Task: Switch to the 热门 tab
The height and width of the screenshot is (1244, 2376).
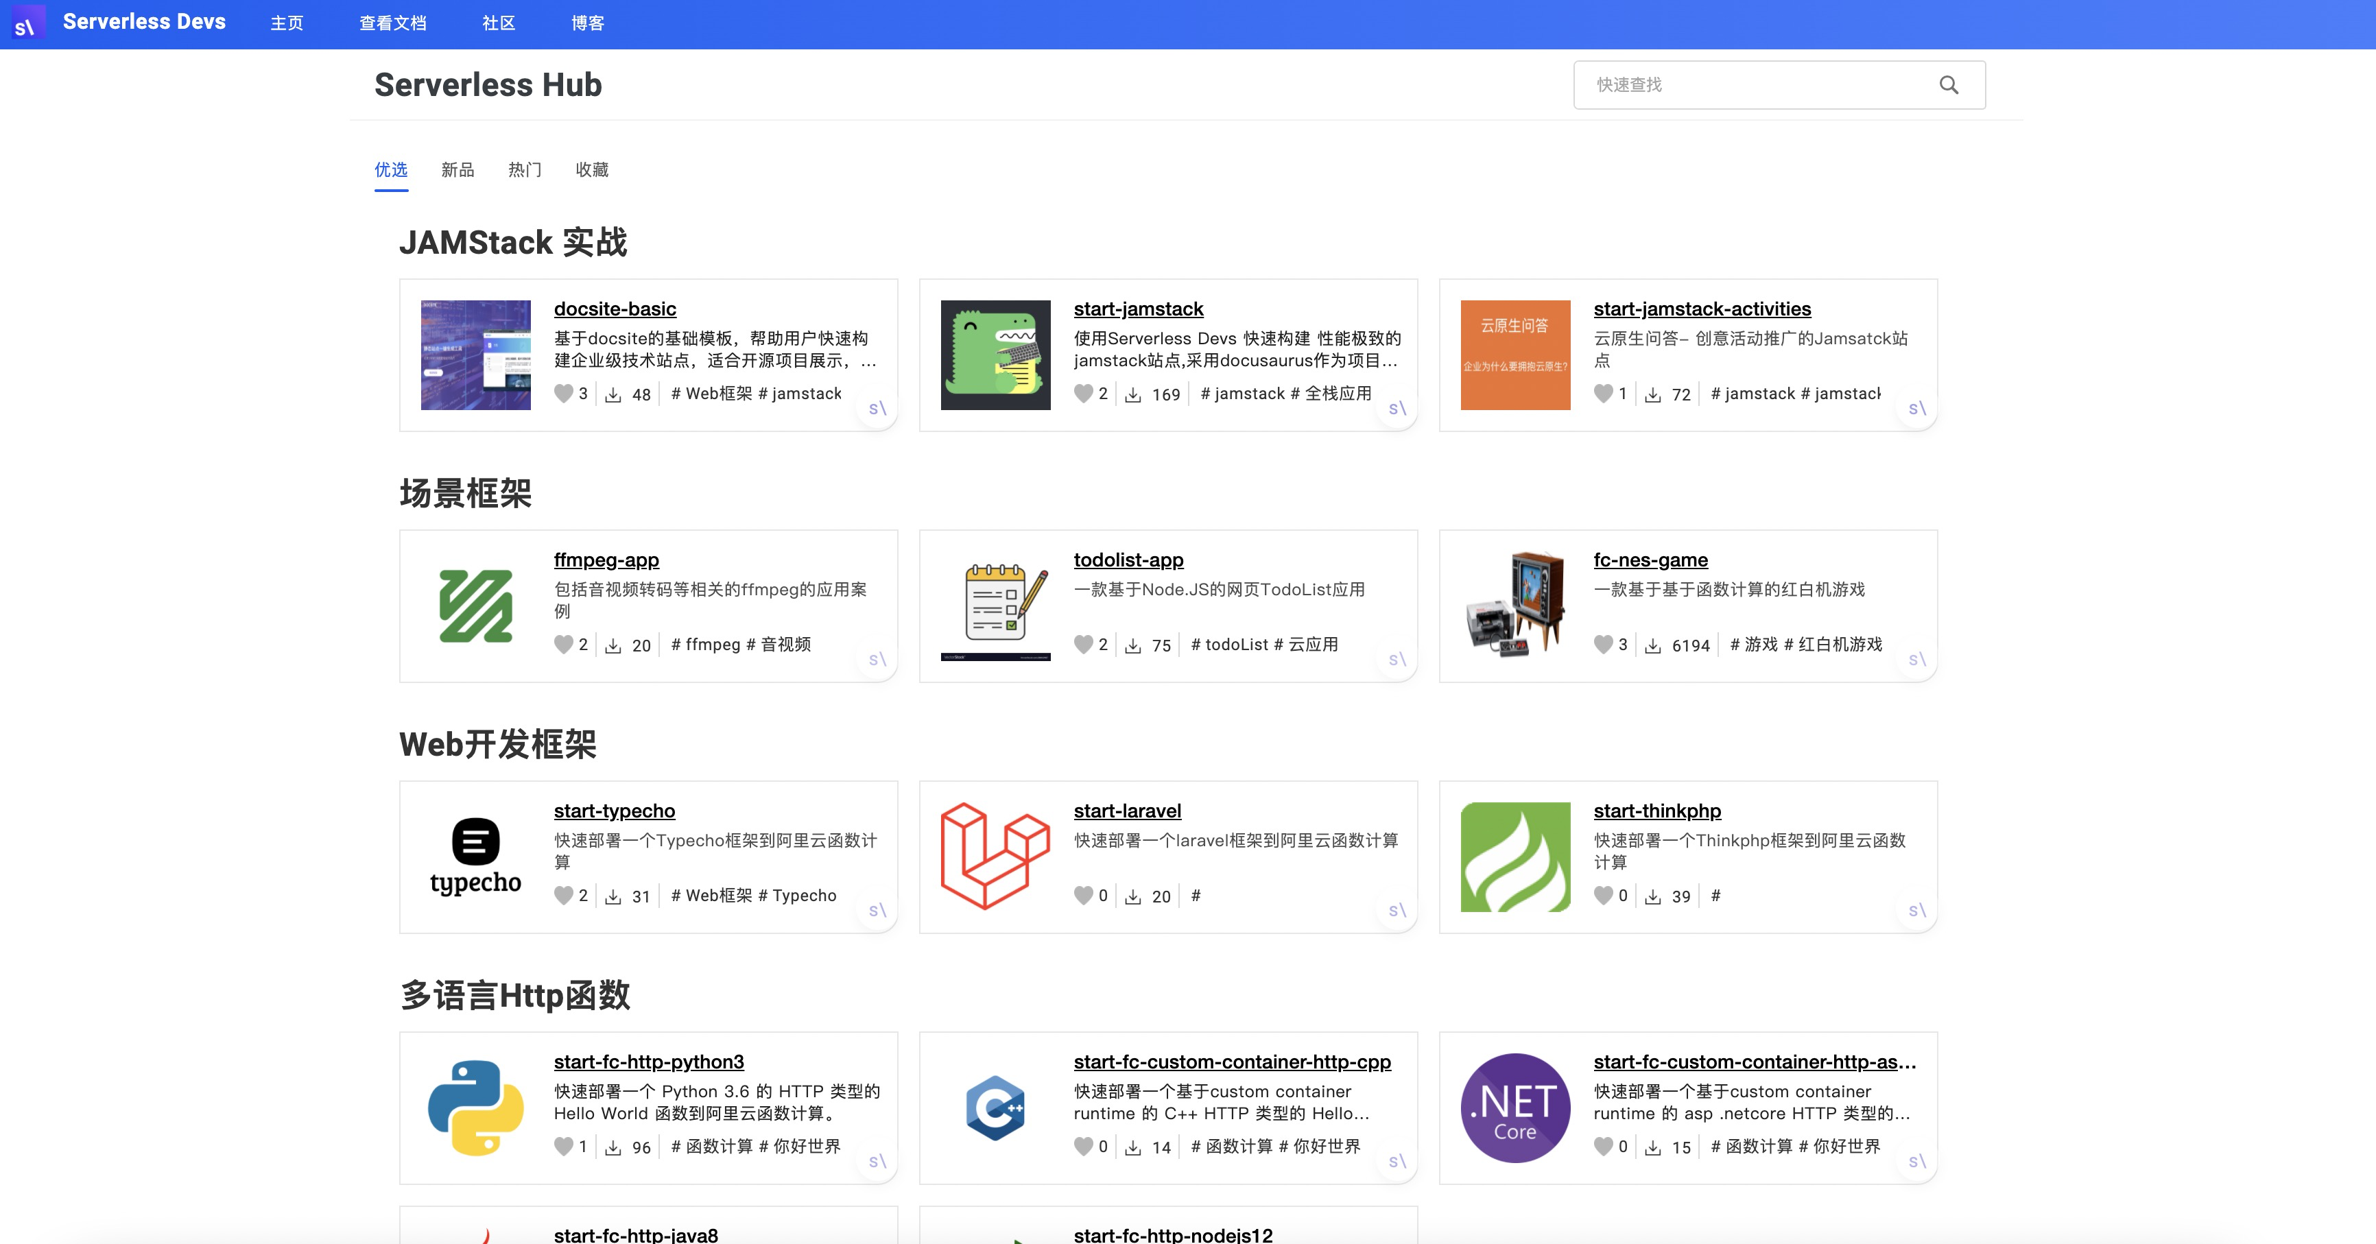Action: pos(525,169)
